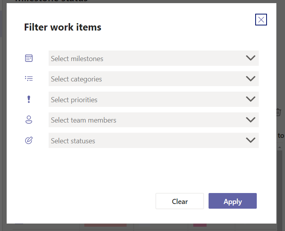Expand the team members dropdown chevron

tap(251, 120)
